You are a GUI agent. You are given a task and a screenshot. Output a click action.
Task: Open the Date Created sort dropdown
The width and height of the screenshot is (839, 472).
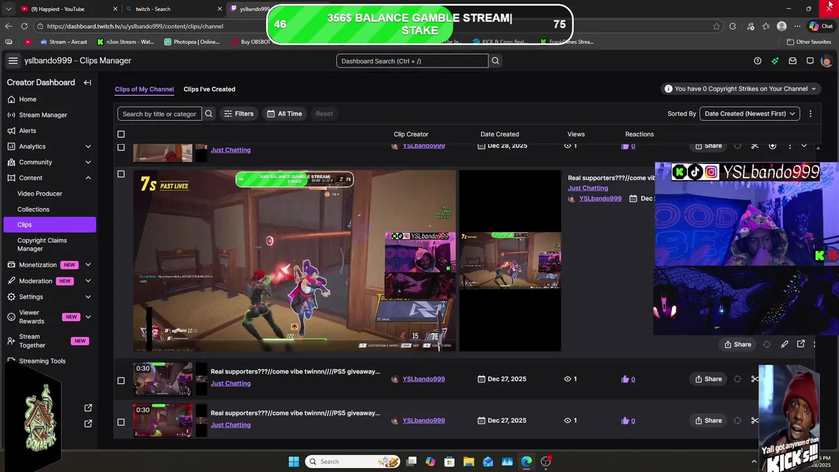tap(749, 113)
